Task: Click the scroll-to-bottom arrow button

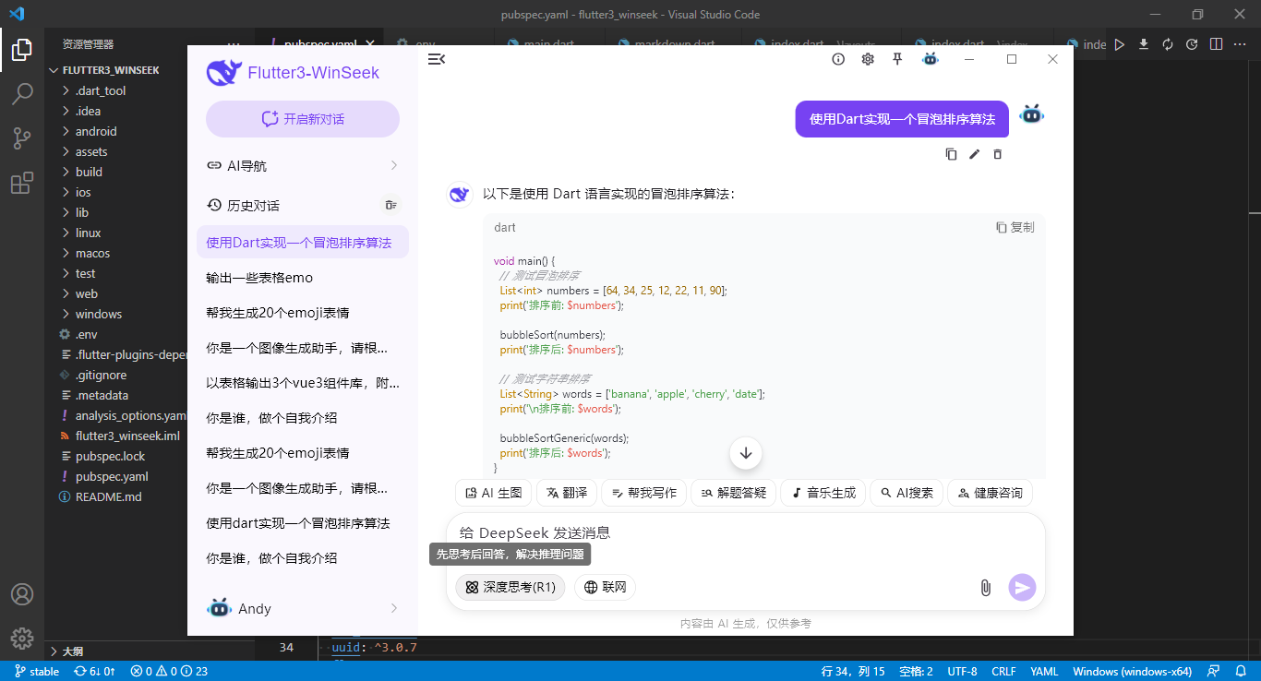Action: point(746,453)
